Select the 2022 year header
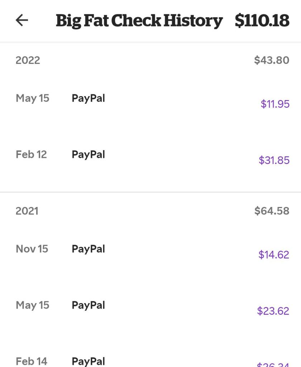Viewport: 301px width, 367px height. 28,60
